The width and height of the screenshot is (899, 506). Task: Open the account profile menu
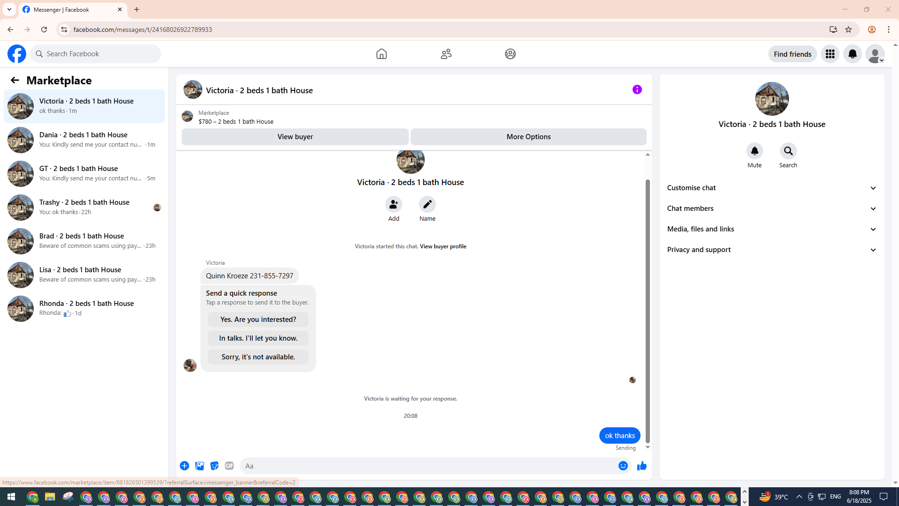coord(875,54)
